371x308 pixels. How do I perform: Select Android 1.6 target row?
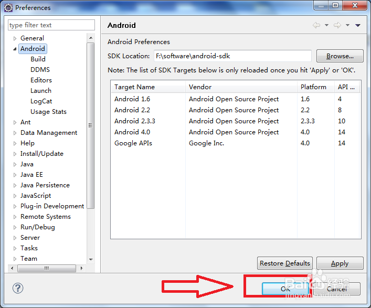click(236, 99)
